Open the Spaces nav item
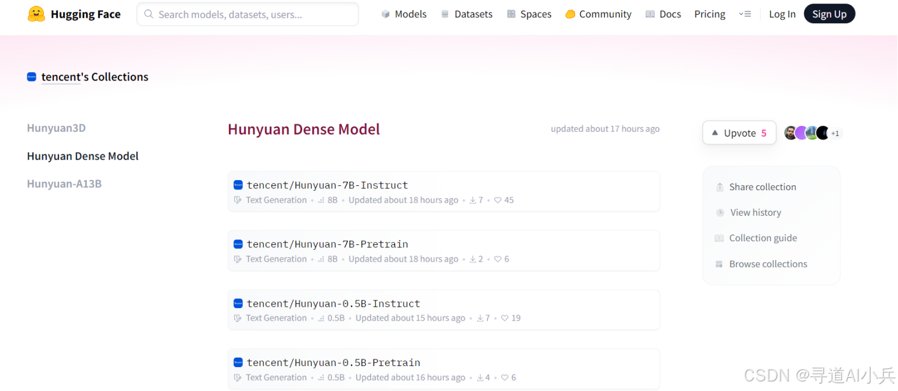Viewport: 898px width, 391px height. (x=529, y=14)
